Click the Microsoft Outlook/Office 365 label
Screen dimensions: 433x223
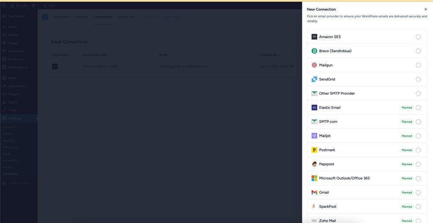344,178
